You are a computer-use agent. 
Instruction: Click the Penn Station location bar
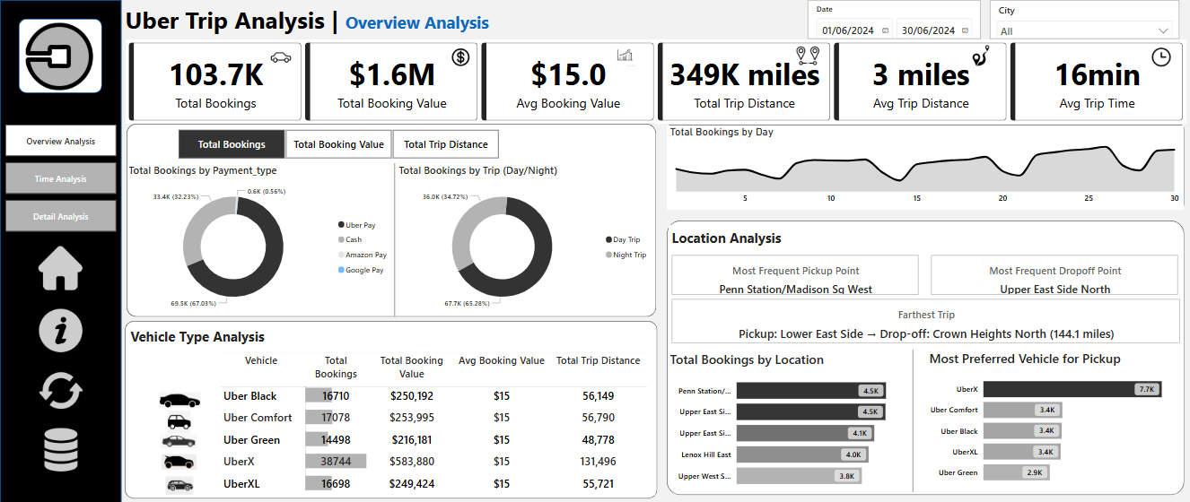(x=811, y=391)
